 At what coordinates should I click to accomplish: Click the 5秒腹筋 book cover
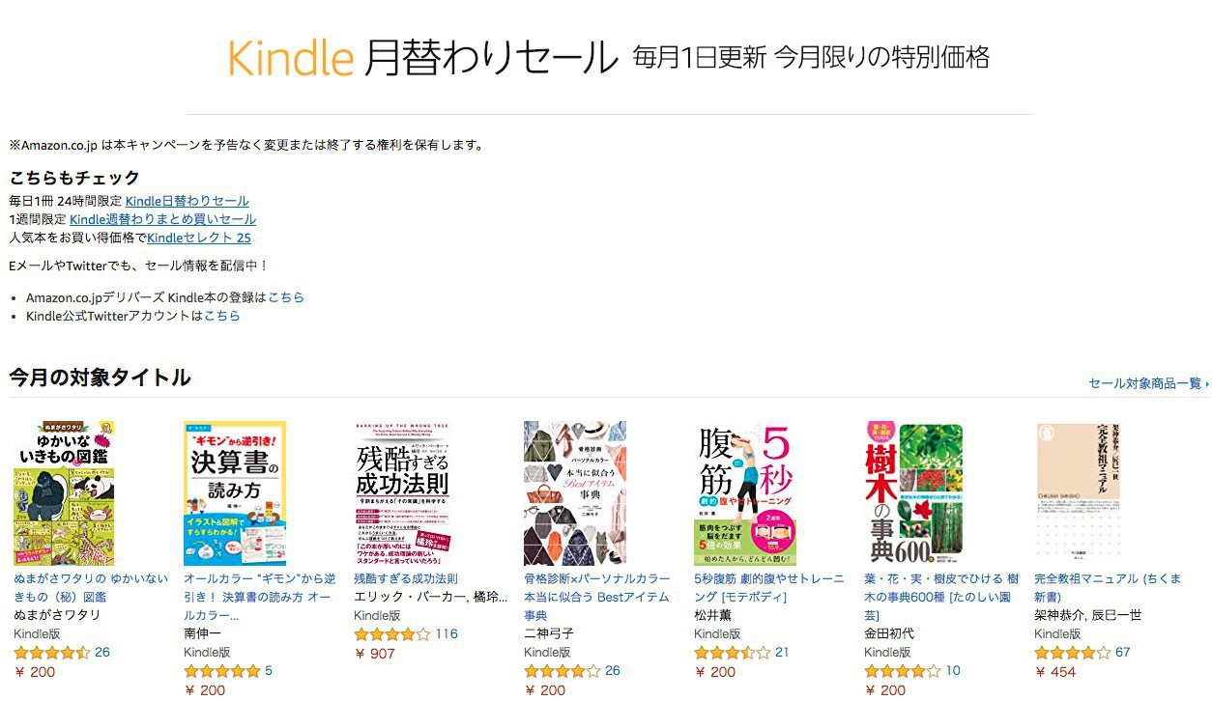click(x=745, y=493)
